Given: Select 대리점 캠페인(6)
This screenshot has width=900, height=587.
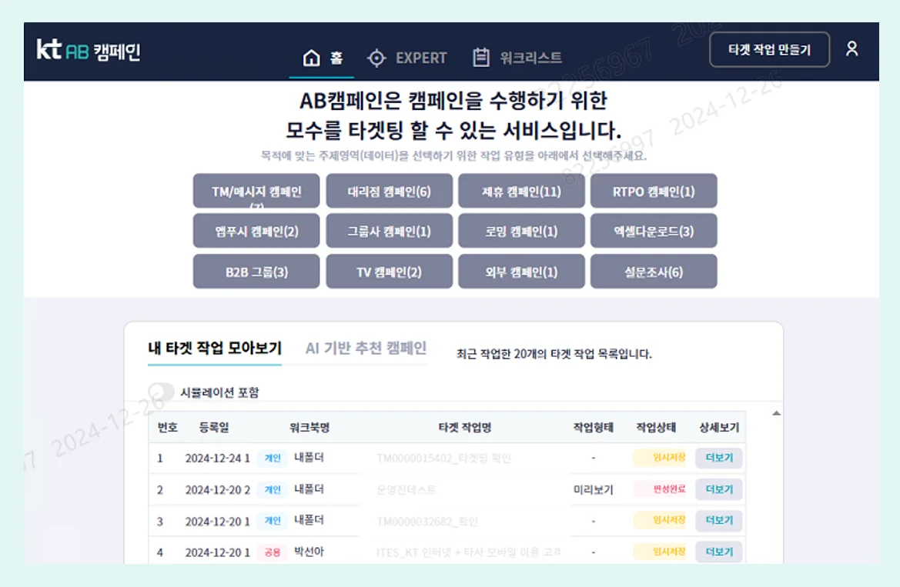Looking at the screenshot, I should (x=390, y=191).
